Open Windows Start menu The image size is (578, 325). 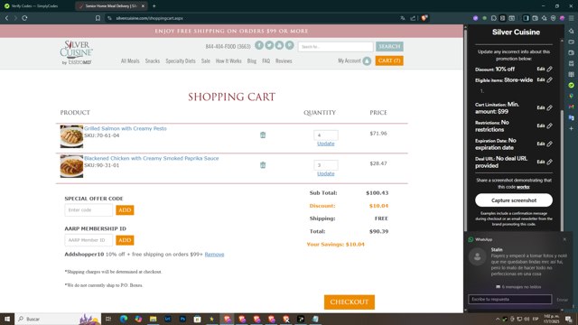pyautogui.click(x=7, y=319)
